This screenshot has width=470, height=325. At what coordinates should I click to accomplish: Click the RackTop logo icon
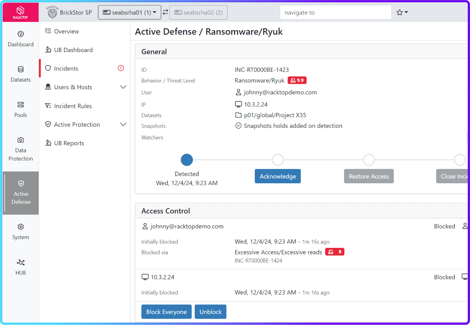point(20,13)
